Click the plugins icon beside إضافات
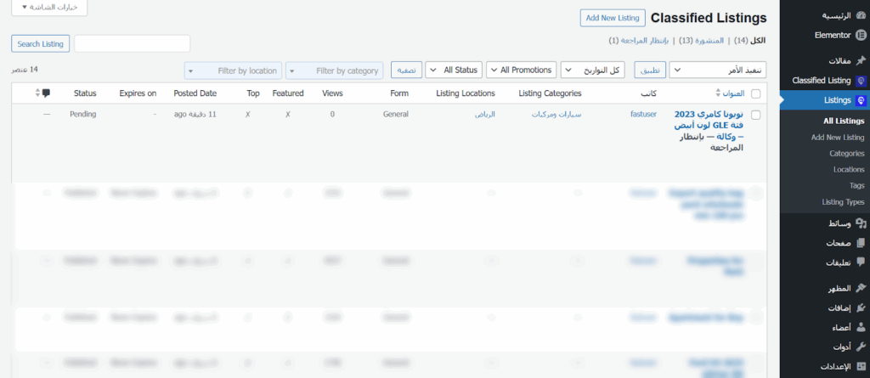 861,307
